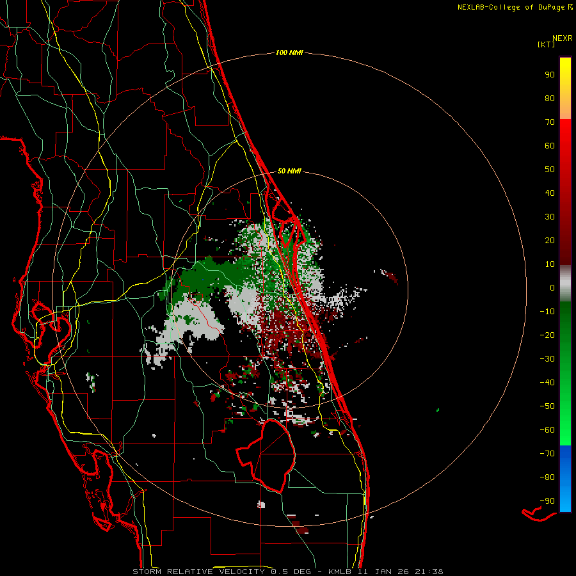This screenshot has height=576, width=576.
Task: Click the 20 value on velocity scale
Action: pos(550,241)
